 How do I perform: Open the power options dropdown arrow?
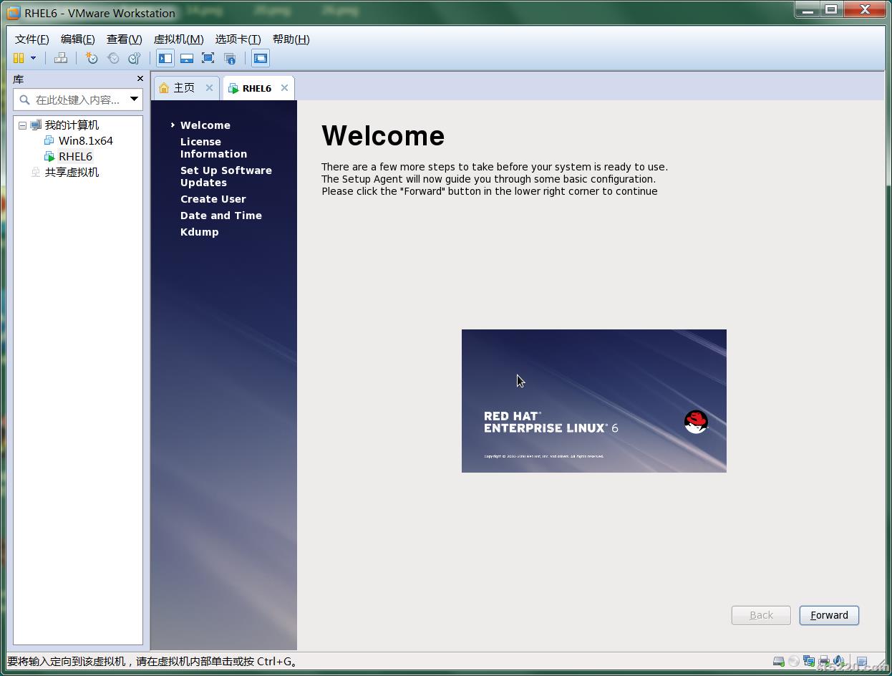click(33, 58)
